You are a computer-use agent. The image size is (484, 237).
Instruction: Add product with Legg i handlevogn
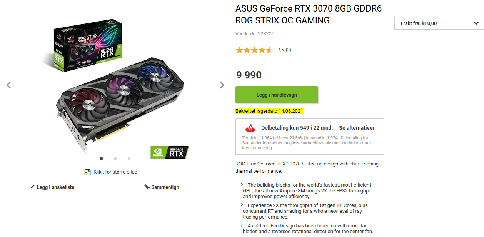[x=277, y=95]
